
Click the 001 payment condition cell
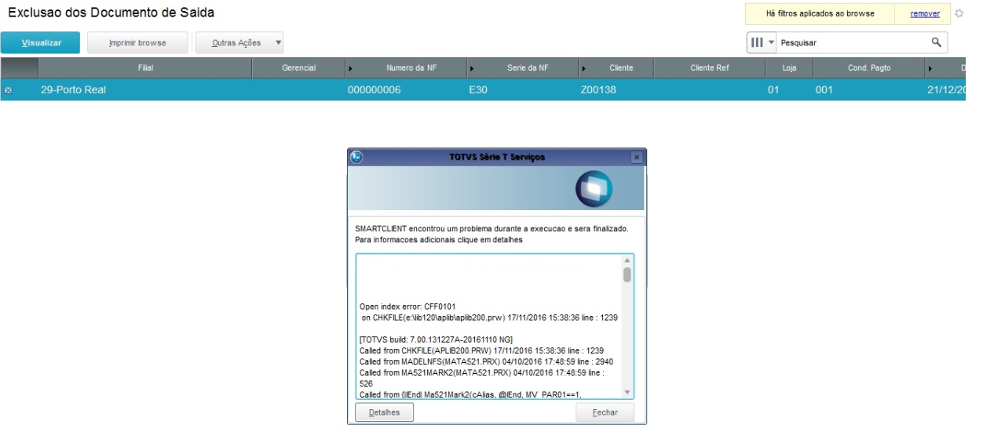(x=868, y=89)
